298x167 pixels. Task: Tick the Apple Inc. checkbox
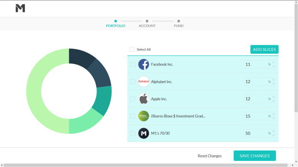tap(133, 99)
